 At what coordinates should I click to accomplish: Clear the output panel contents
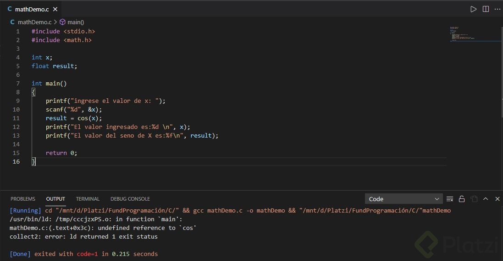[450, 199]
